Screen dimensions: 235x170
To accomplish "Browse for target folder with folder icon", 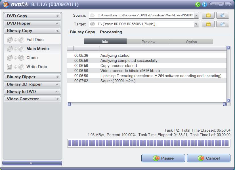I will click(x=208, y=24).
